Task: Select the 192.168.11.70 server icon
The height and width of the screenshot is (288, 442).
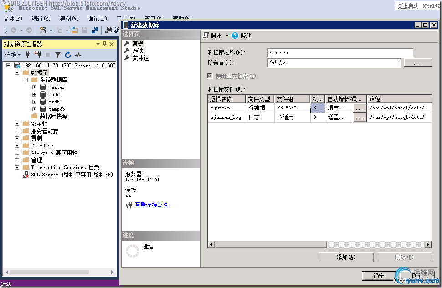Action: pos(17,65)
